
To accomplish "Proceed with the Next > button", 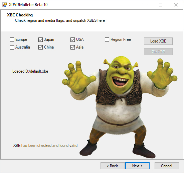I will [137, 166].
